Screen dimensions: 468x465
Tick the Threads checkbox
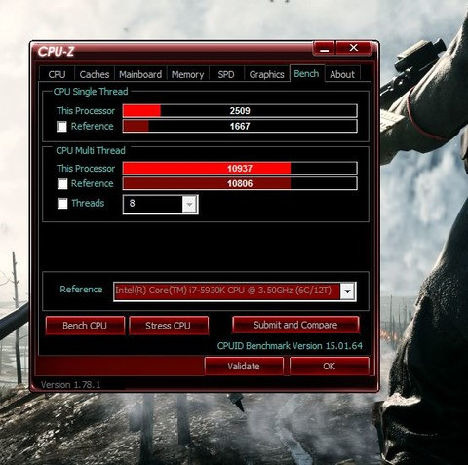pyautogui.click(x=62, y=204)
